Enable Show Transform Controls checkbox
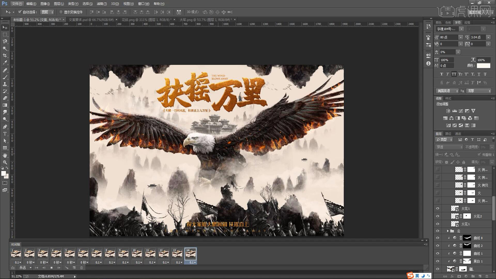Screen dimensions: 496x279 [x=61, y=12]
